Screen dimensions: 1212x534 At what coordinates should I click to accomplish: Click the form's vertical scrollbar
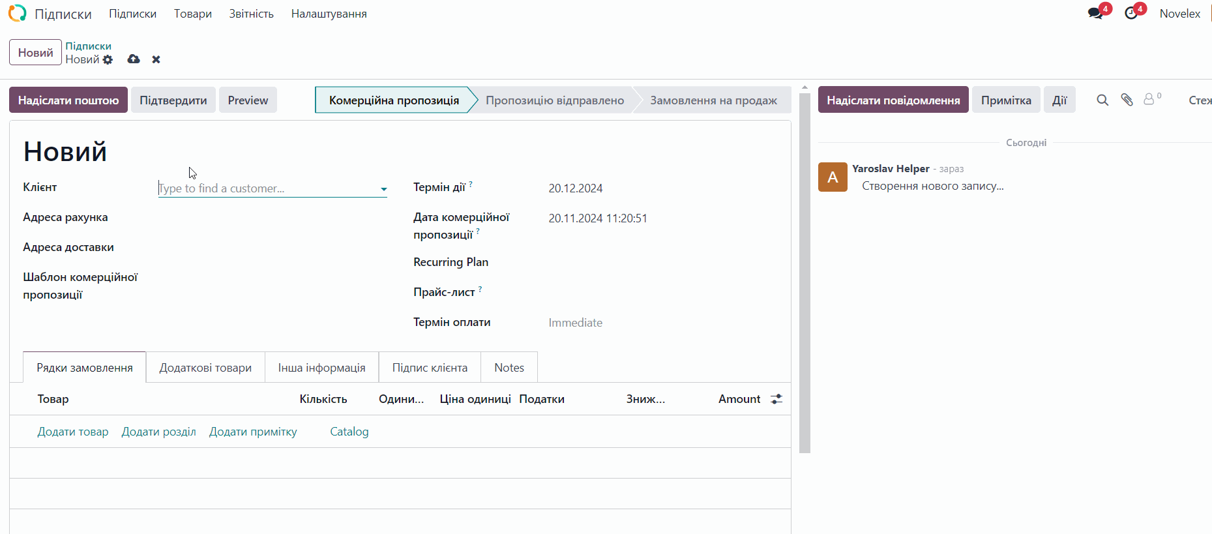[x=805, y=274]
